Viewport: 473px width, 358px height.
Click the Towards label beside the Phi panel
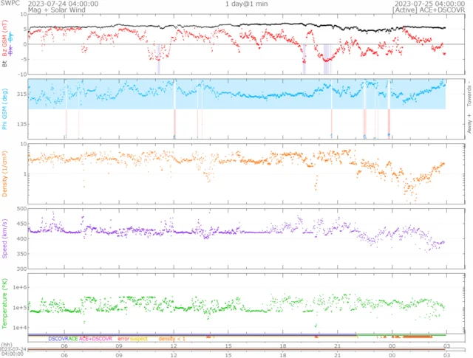tap(468, 92)
